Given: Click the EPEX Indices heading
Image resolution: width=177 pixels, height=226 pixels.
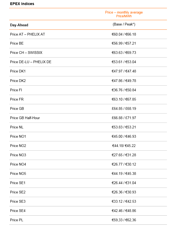Looking at the screenshot, I should [22, 4].
